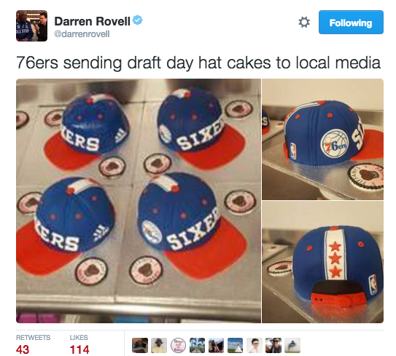Screen dimensions: 396x356
Task: Click the eighth avatar with sunglasses
Action: pyautogui.click(x=273, y=345)
